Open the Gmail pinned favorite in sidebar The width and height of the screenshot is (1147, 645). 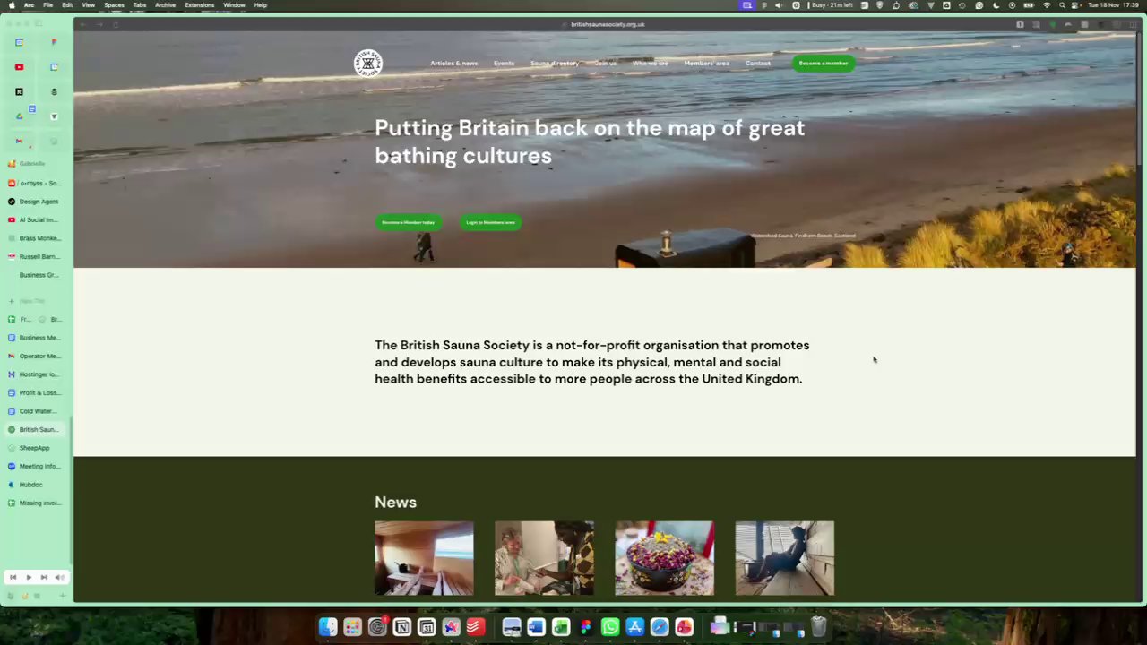tap(19, 142)
